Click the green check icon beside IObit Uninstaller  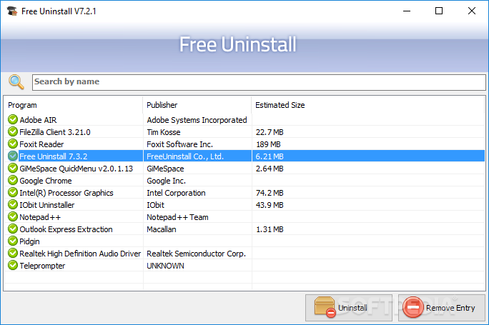13,204
